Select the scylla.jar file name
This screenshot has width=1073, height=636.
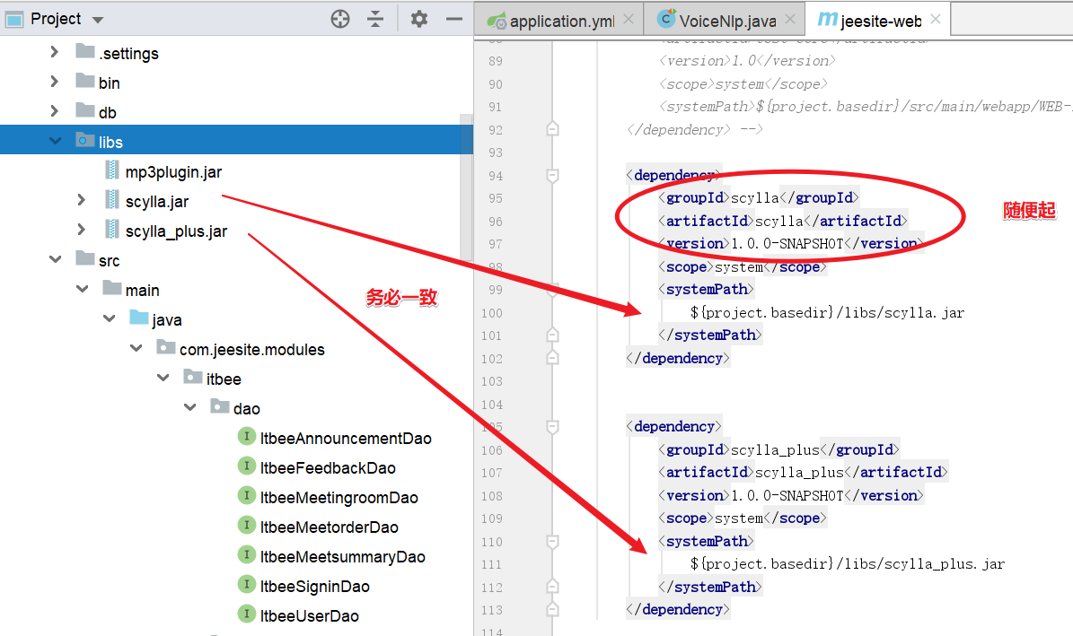point(157,201)
